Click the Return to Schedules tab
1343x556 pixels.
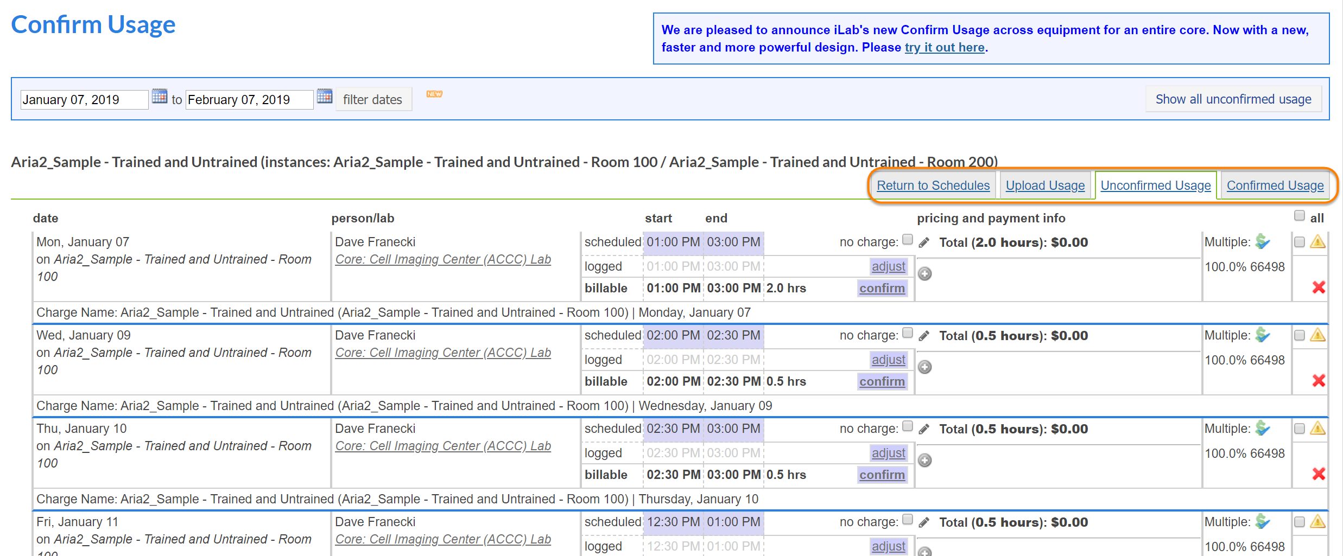tap(933, 186)
